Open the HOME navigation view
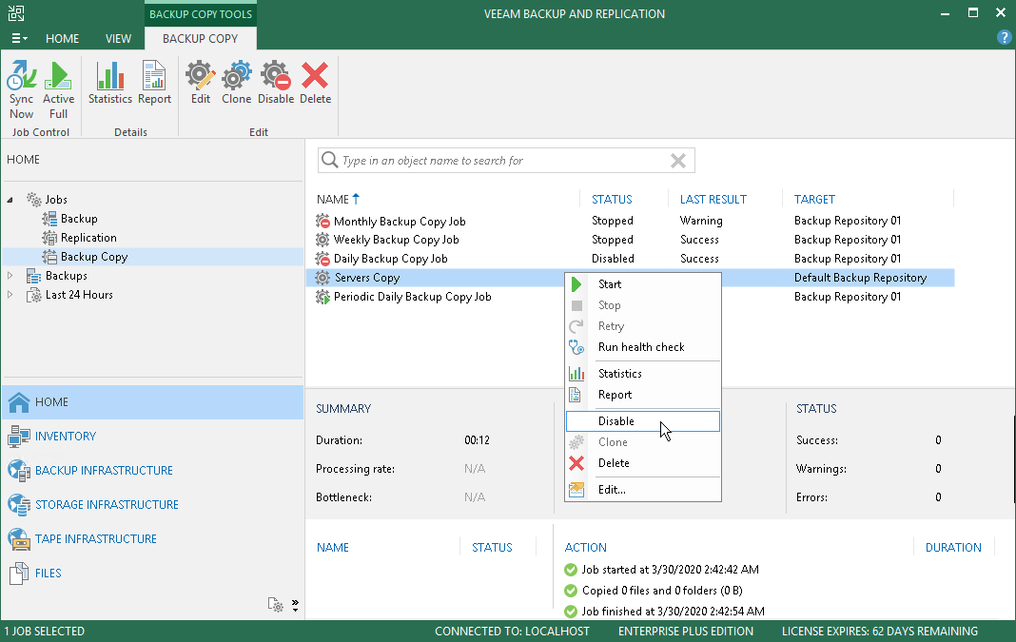Viewport: 1016px width, 642px height. [x=153, y=402]
